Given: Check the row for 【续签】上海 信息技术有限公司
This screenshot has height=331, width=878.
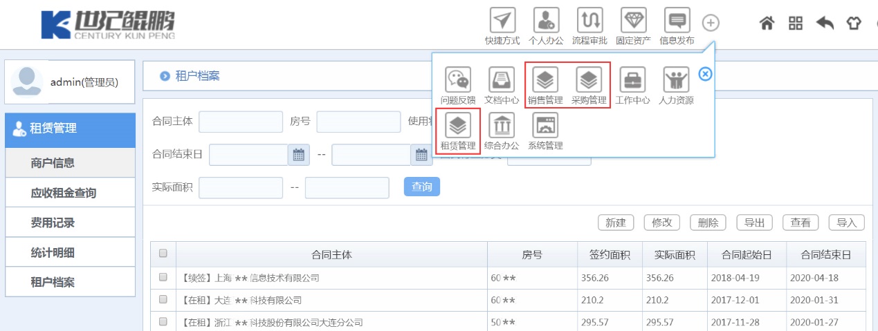Looking at the screenshot, I should point(163,277).
